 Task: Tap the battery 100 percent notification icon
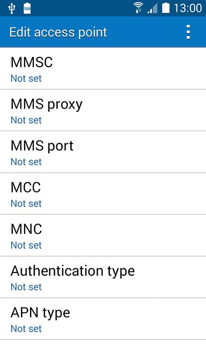click(27, 9)
